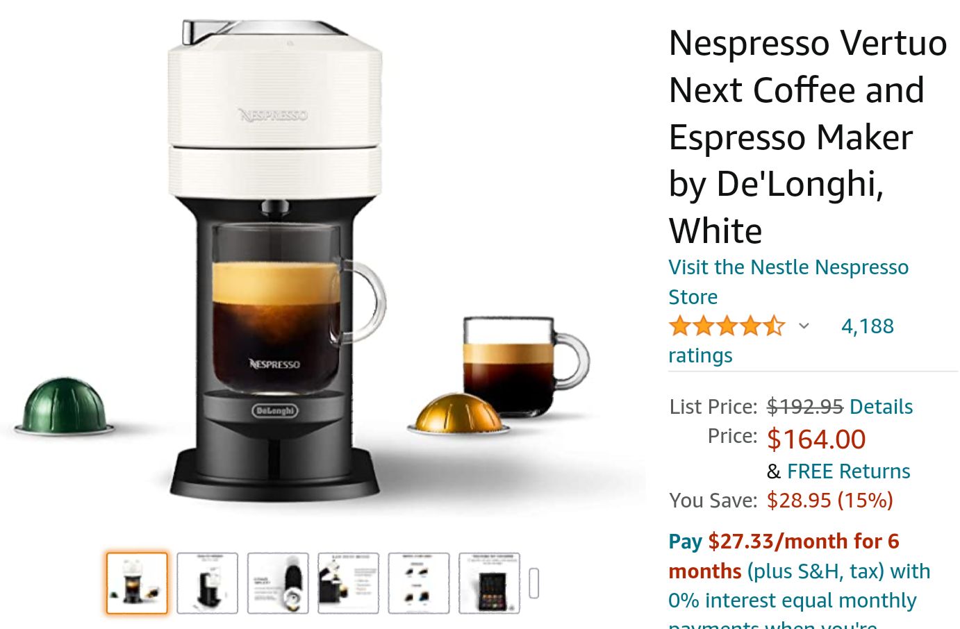960x629 pixels.
Task: Expand the star rating breakdown chevron
Action: (x=804, y=326)
